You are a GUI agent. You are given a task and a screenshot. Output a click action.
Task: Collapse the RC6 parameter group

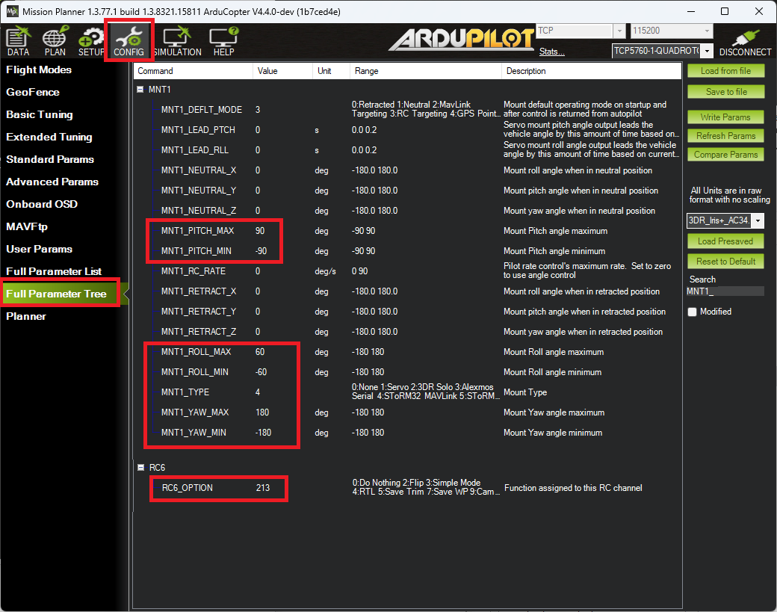tap(140, 468)
